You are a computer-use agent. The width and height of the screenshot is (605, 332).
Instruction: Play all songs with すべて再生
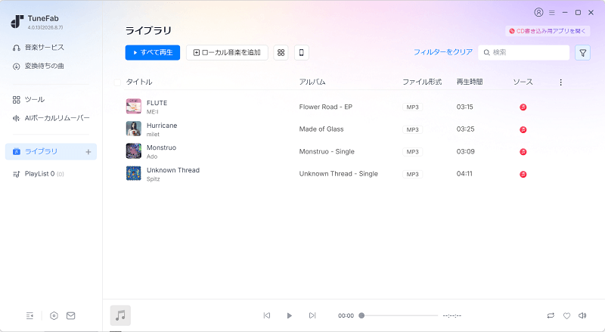click(153, 52)
